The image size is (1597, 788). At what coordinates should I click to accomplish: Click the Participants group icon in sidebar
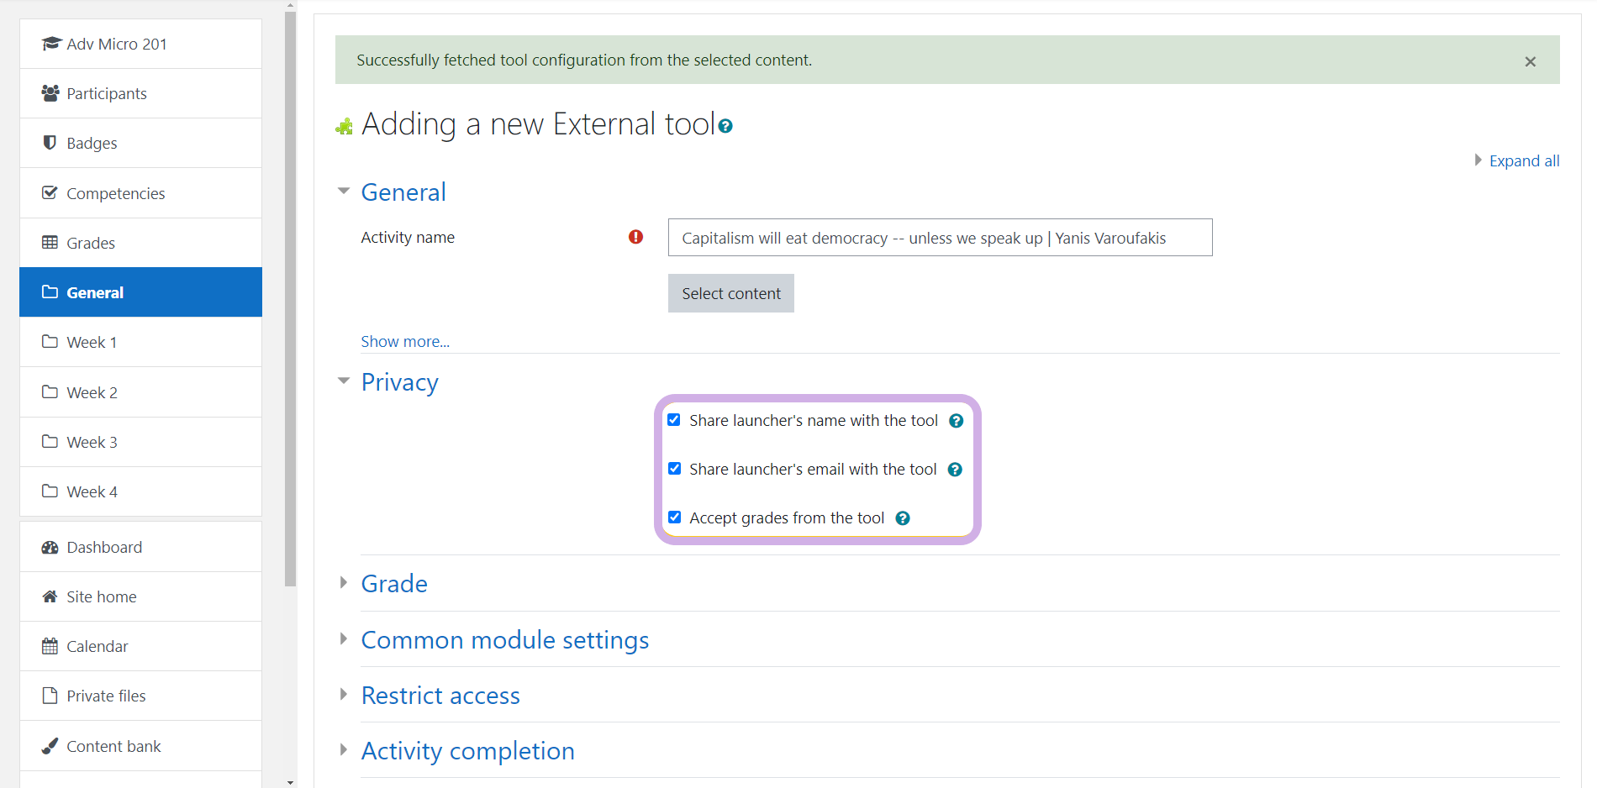click(50, 93)
